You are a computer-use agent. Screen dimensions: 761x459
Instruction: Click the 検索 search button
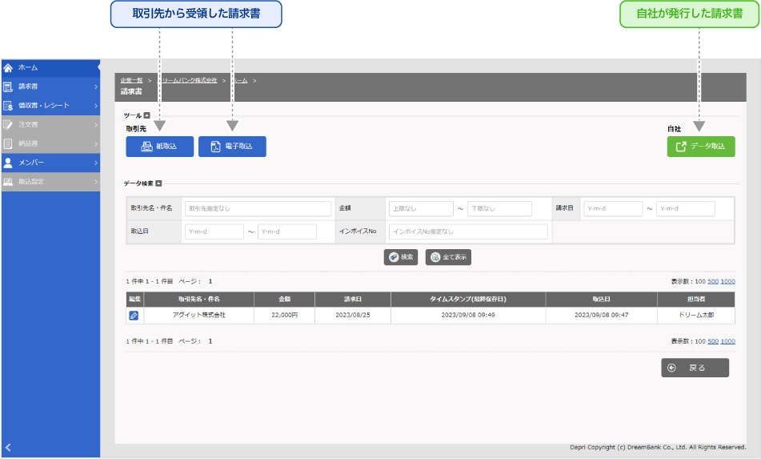click(401, 257)
